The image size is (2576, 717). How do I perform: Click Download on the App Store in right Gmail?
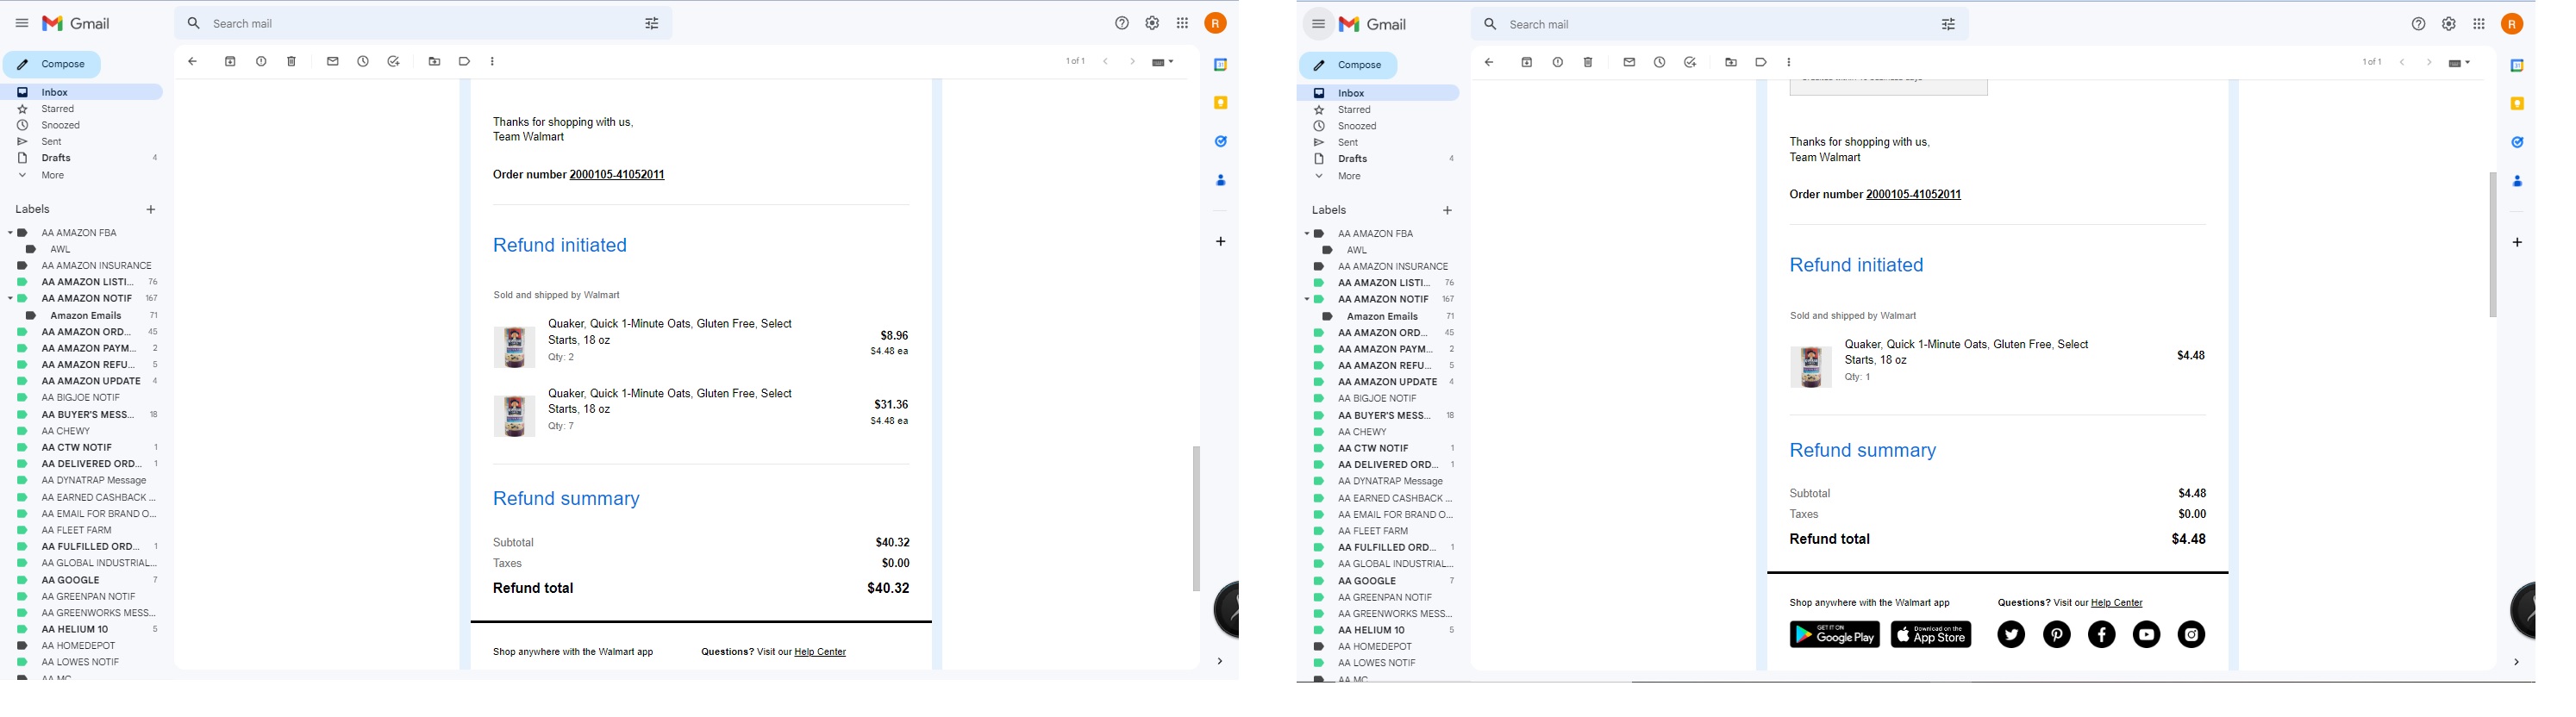tap(1931, 635)
